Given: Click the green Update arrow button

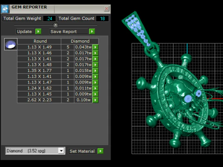Looking at the screenshot, I should click(x=38, y=32).
